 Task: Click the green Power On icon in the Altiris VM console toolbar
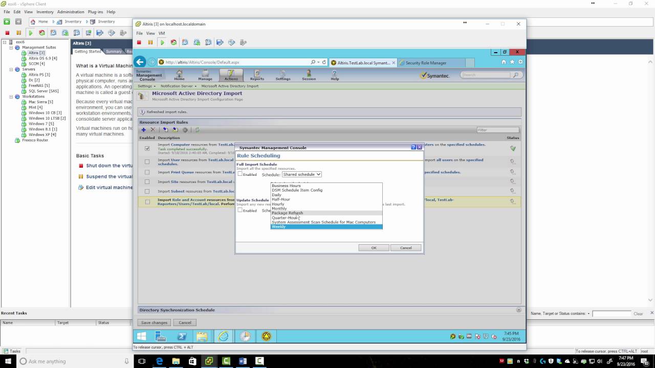point(162,42)
